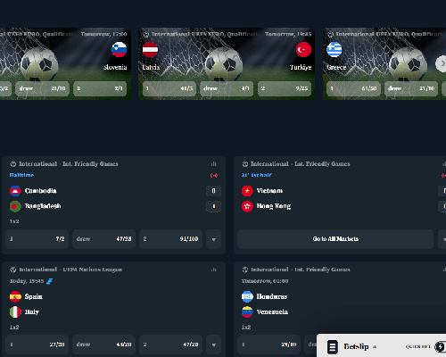Toggle the Quickbet switch in Betslip bar
The width and height of the screenshot is (446, 357).
point(440,346)
